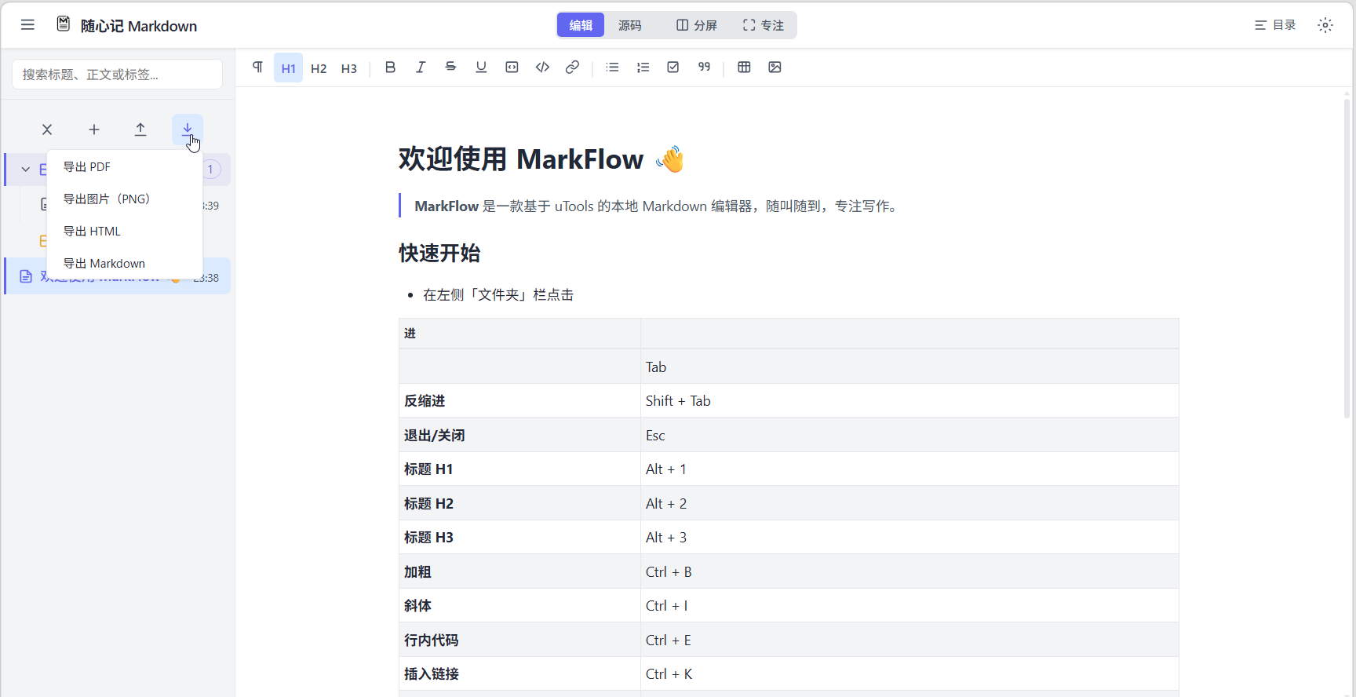Click the export download icon
The height and width of the screenshot is (697, 1356).
click(x=188, y=130)
